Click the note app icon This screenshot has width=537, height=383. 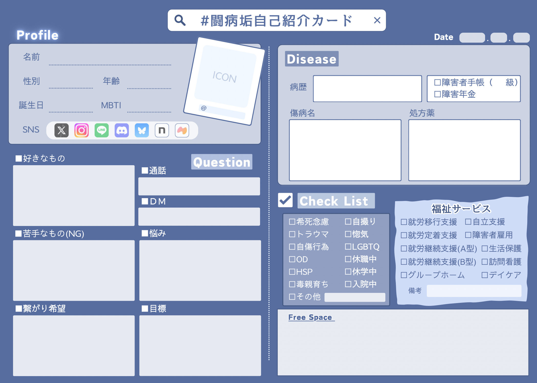(162, 130)
